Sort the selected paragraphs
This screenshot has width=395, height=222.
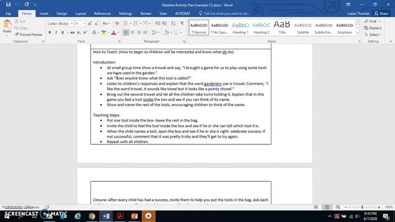pyautogui.click(x=173, y=23)
